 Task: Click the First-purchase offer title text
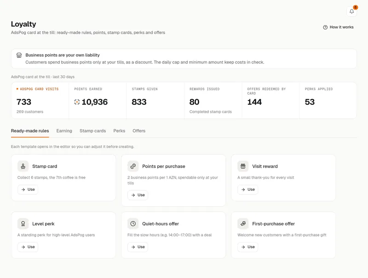(x=273, y=224)
